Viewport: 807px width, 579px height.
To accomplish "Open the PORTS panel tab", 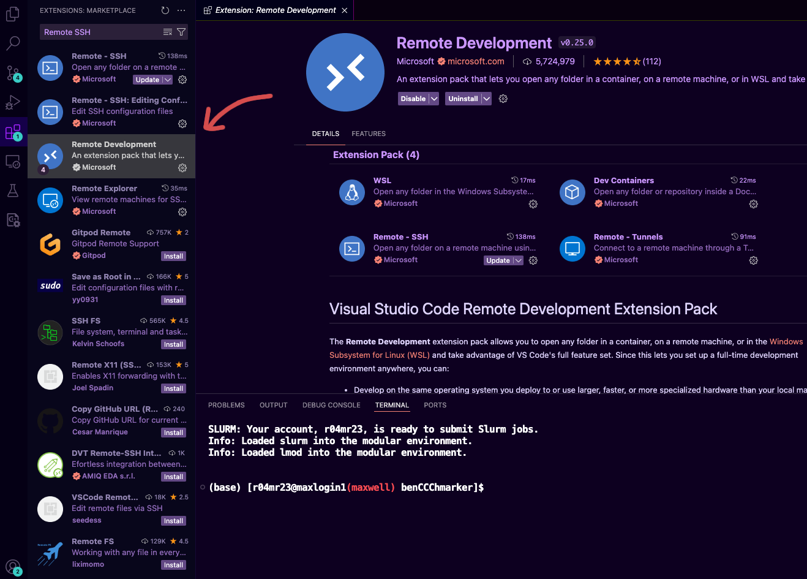I will click(435, 405).
